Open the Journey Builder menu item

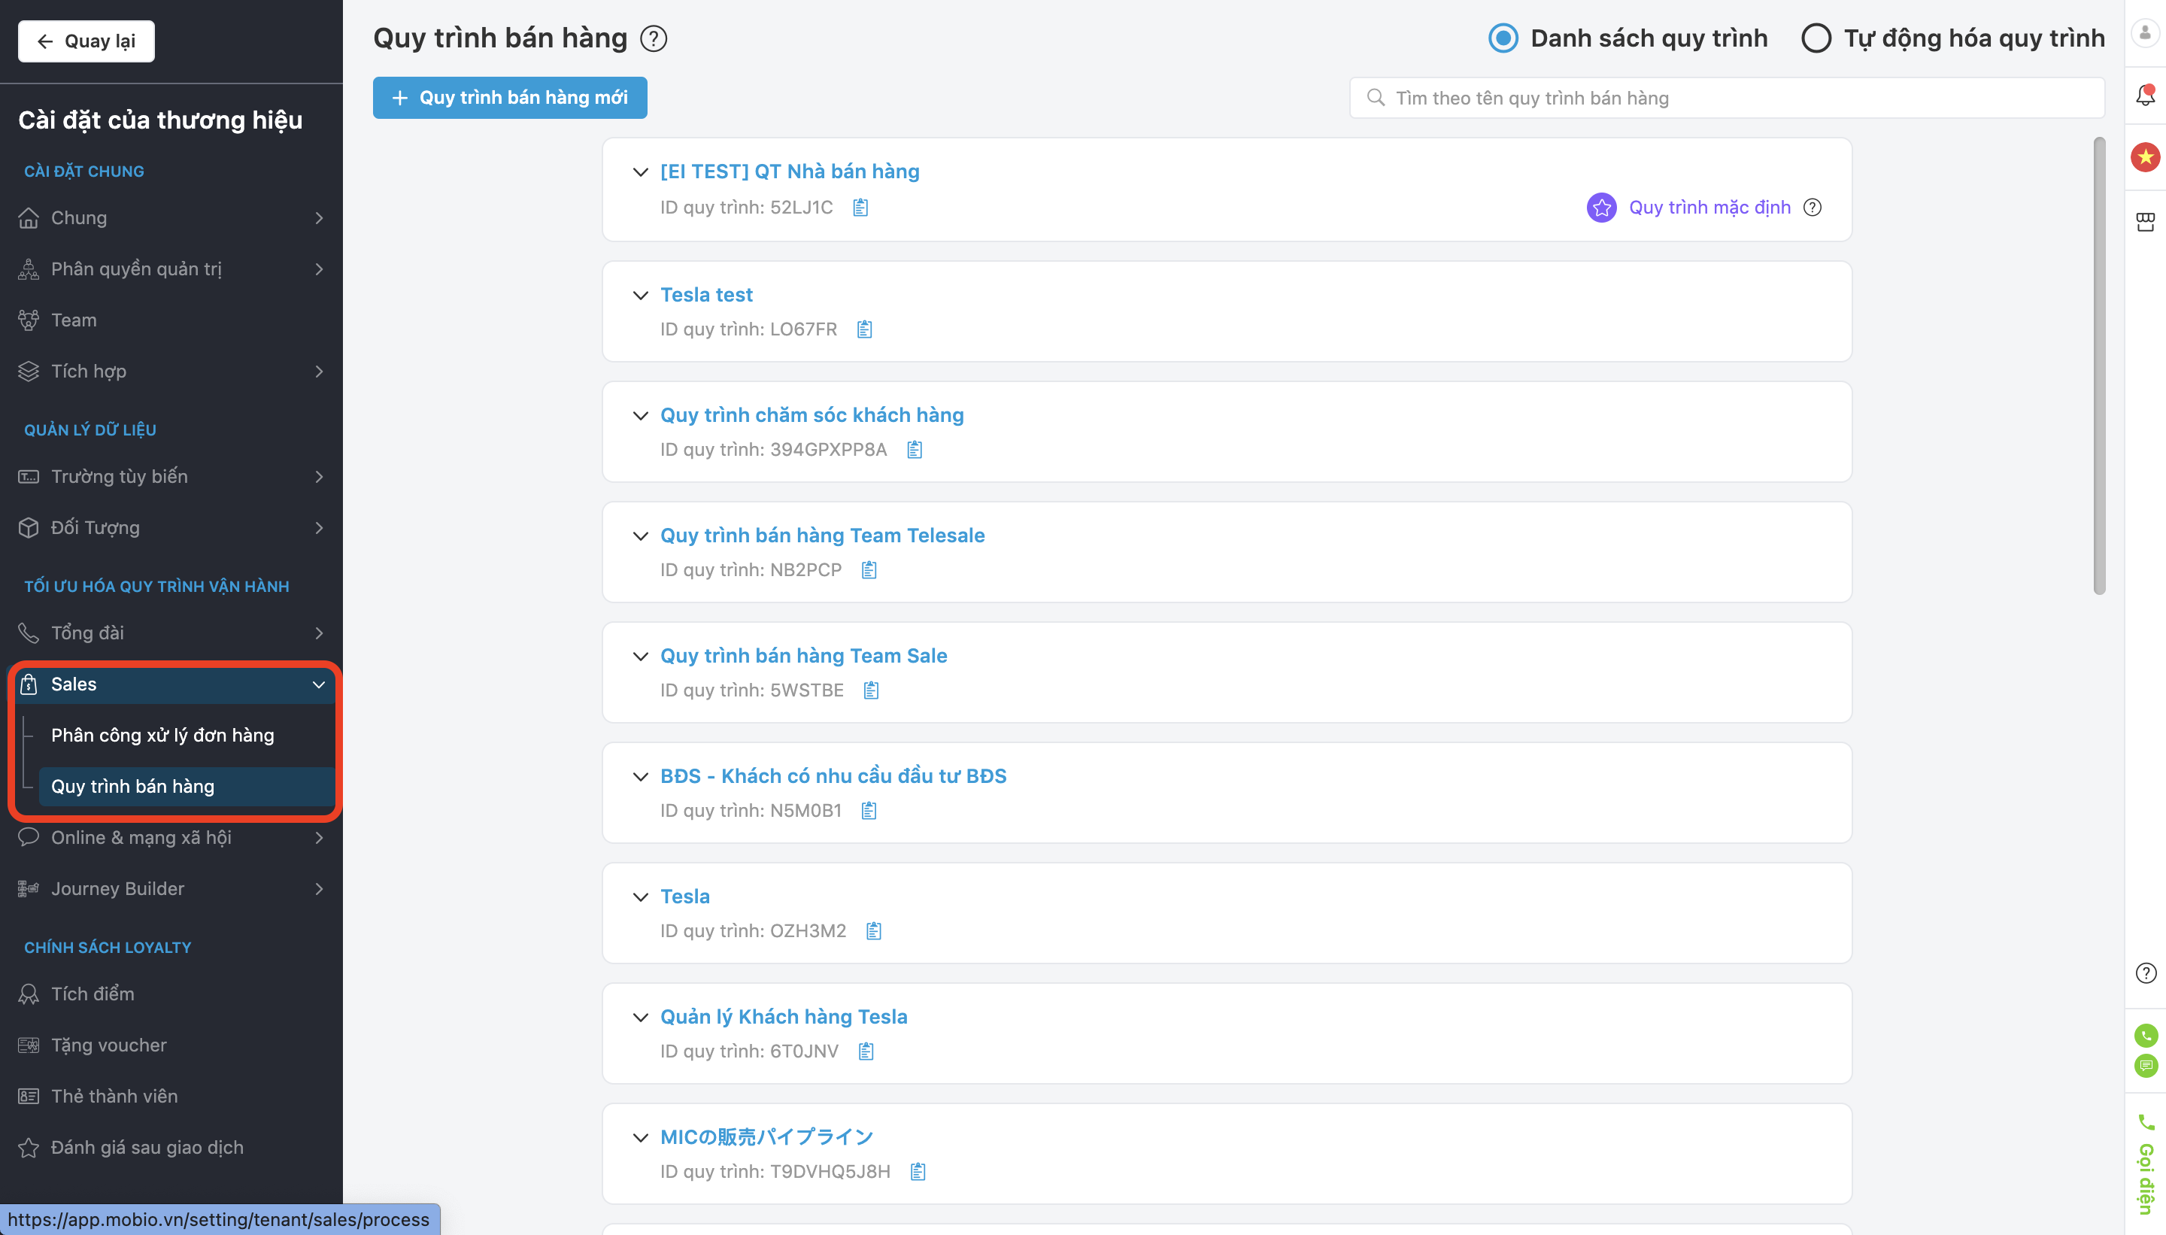point(171,889)
